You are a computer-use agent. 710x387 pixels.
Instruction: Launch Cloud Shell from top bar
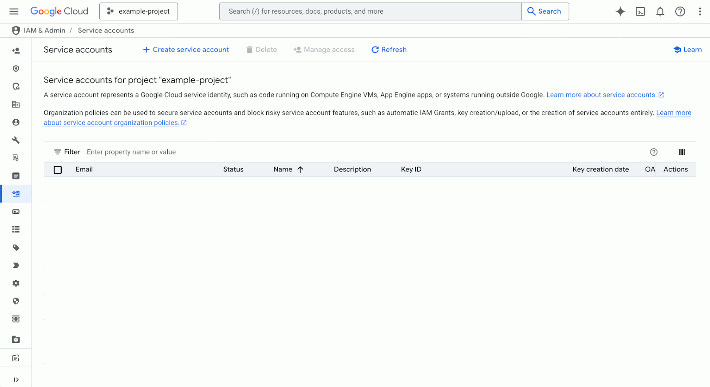tap(640, 12)
